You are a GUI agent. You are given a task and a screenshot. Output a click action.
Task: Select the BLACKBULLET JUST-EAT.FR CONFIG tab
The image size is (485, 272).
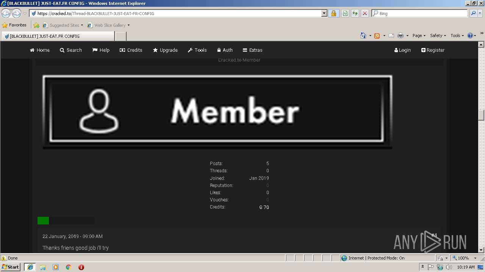coord(58,36)
